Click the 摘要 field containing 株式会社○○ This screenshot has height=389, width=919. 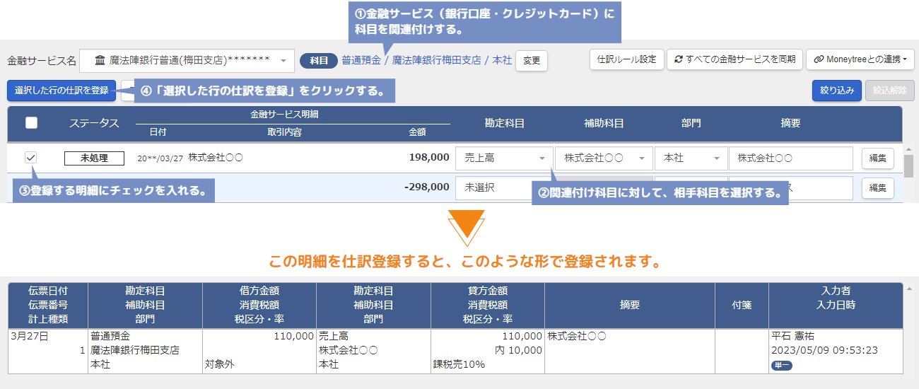(x=791, y=158)
